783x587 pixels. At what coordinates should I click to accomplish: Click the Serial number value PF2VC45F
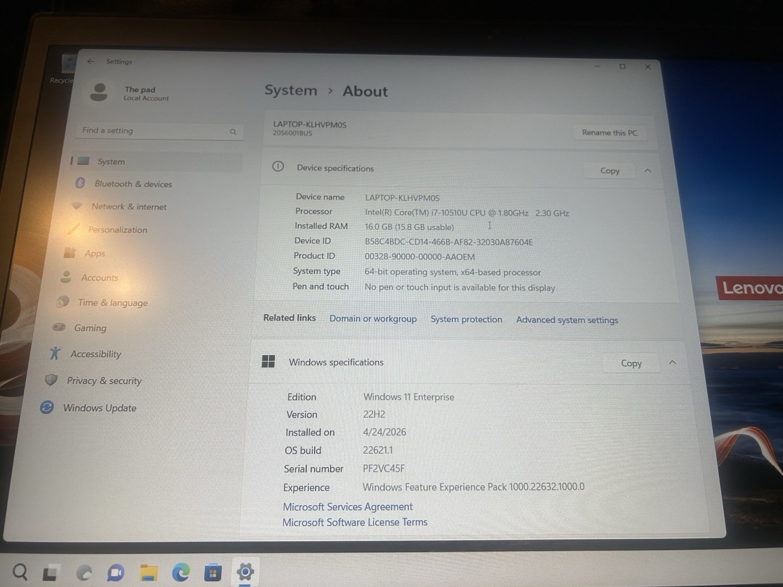pyautogui.click(x=384, y=468)
